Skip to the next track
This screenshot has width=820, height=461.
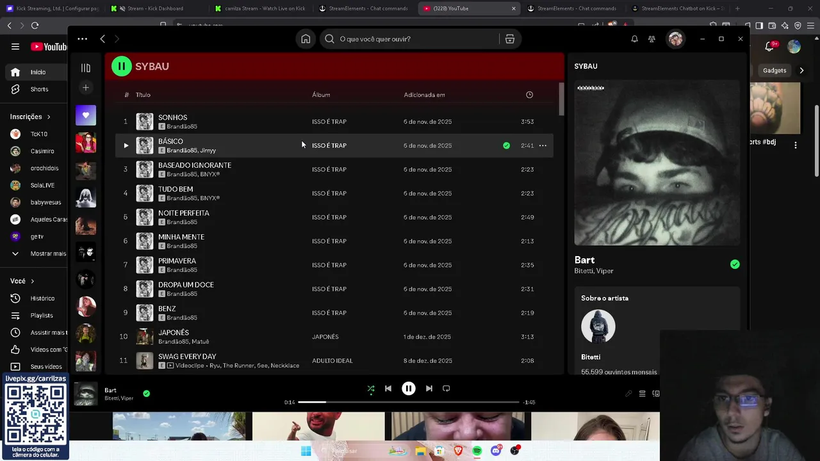coord(429,389)
